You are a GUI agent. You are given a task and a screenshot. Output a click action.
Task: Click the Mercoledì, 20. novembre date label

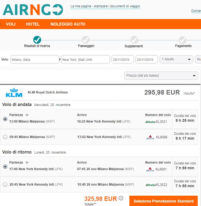click(x=52, y=105)
